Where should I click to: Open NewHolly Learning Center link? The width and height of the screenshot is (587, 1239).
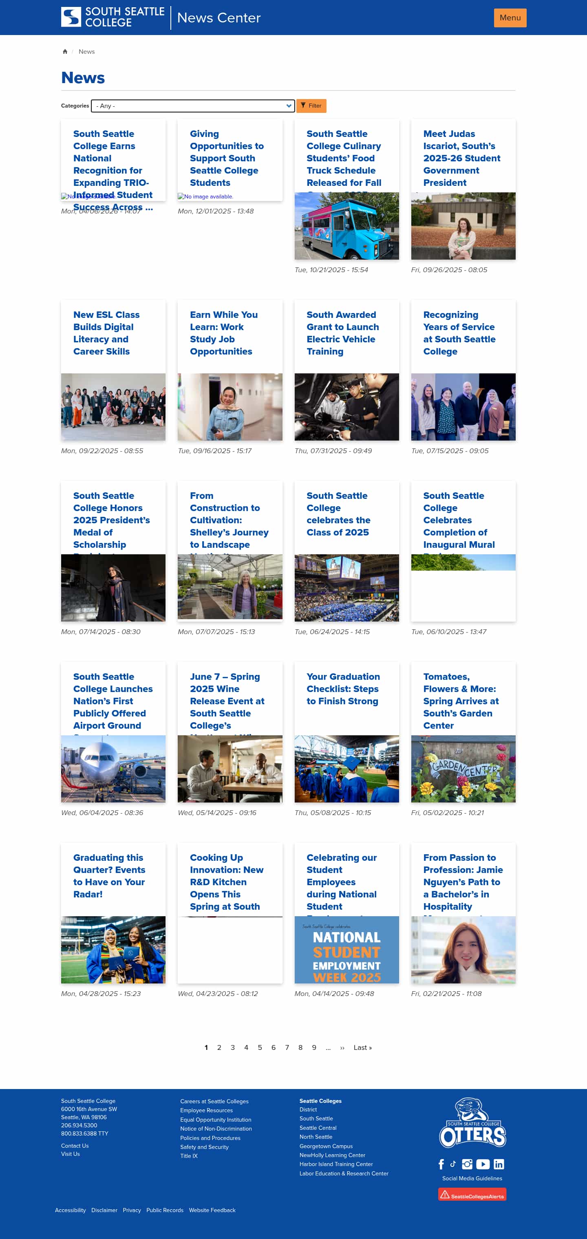pos(332,1155)
